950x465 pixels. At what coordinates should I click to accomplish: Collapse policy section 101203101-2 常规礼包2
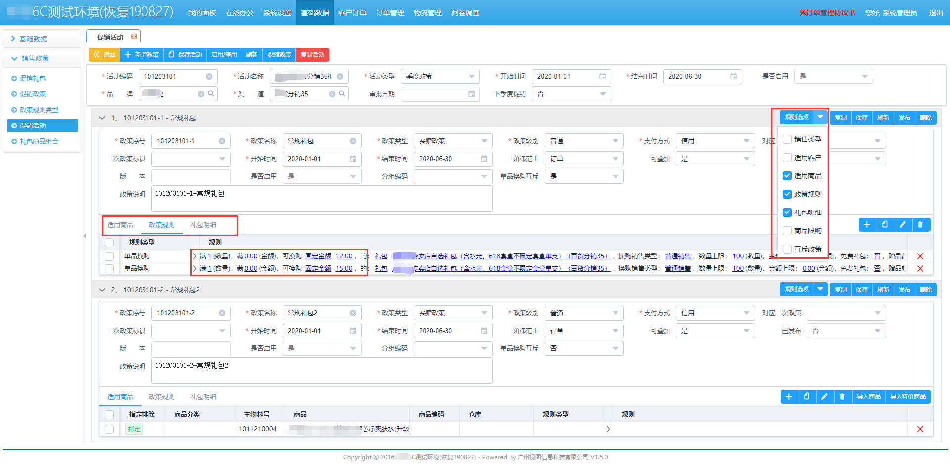click(x=102, y=290)
